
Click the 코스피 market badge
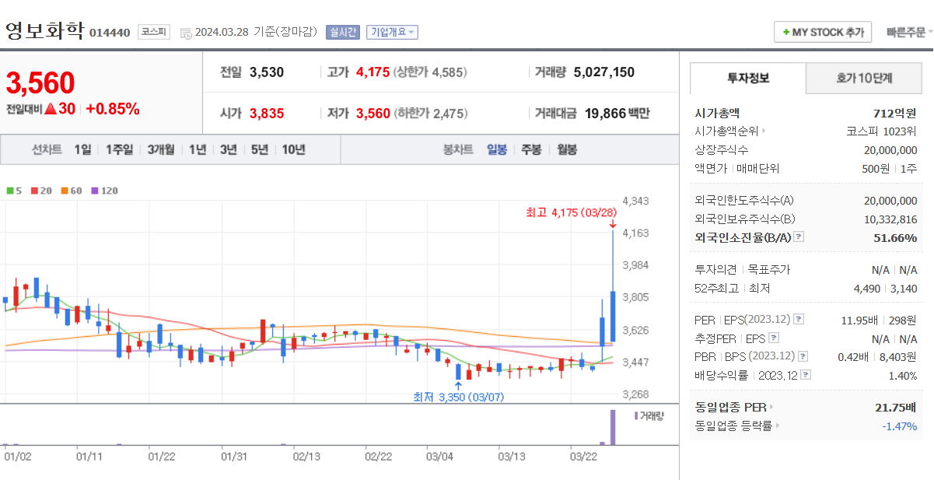pyautogui.click(x=153, y=32)
